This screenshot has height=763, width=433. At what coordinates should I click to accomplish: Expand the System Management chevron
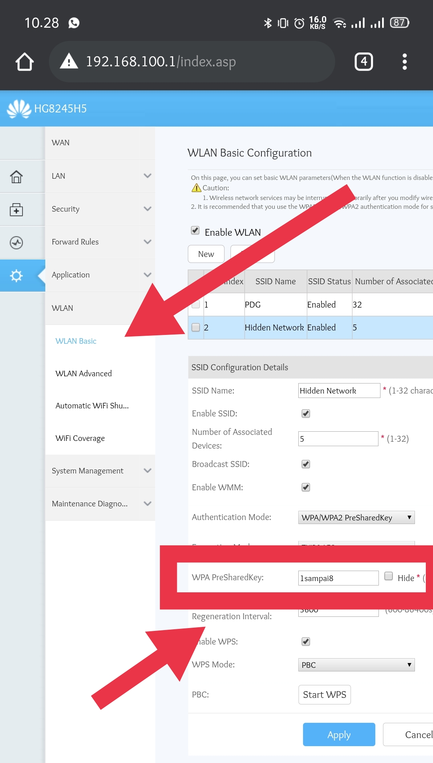[148, 471]
